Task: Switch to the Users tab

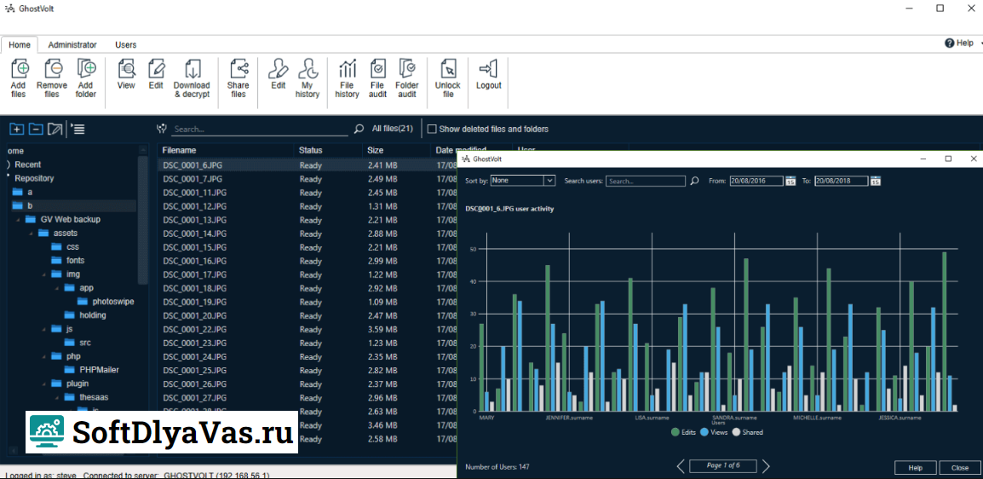Action: tap(125, 44)
